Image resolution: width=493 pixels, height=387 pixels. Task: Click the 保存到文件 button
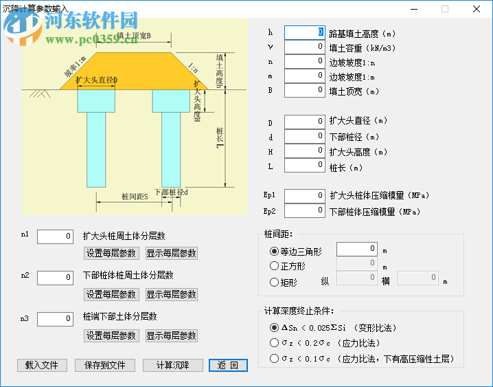click(x=105, y=365)
